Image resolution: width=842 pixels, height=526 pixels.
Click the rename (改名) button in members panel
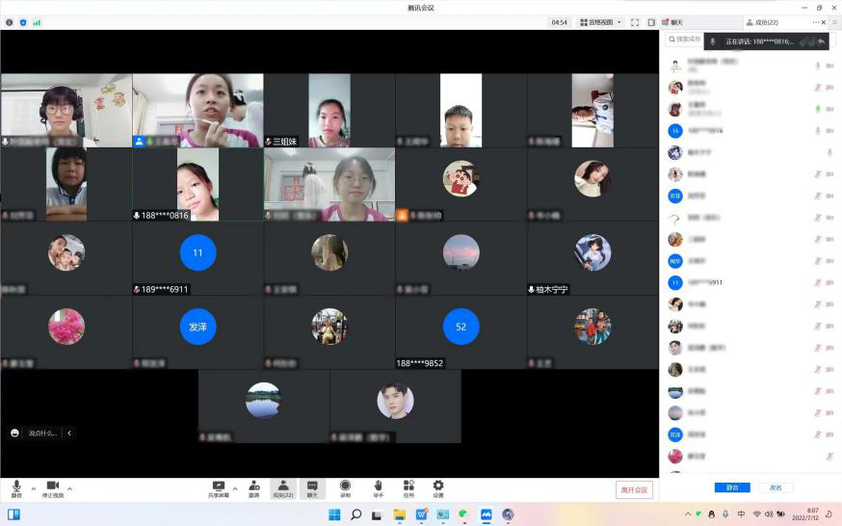776,487
